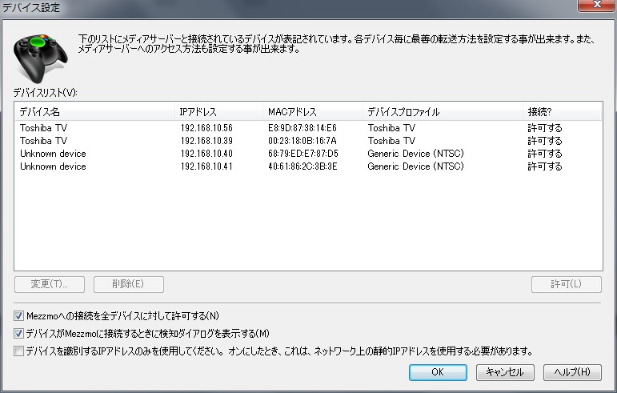
Task: Click the キャンセル button
Action: (x=505, y=372)
